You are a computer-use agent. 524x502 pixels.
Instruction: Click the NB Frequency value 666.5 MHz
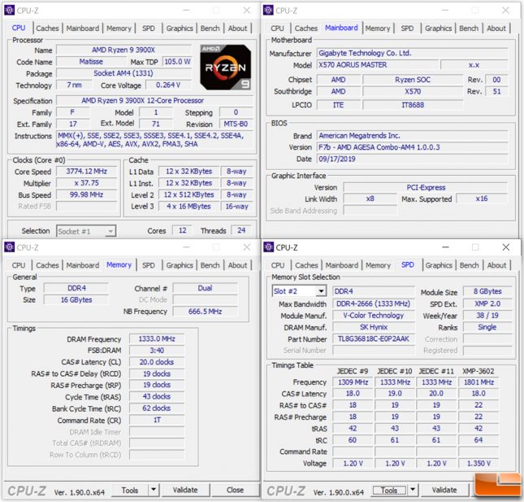click(x=205, y=312)
